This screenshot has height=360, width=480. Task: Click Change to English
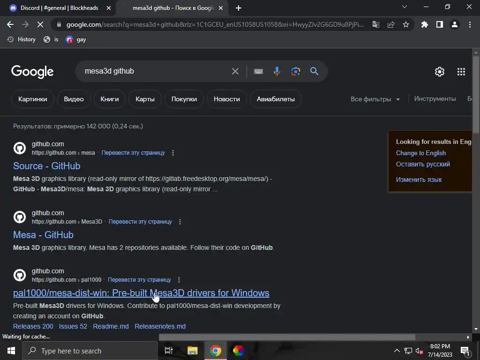tap(421, 153)
